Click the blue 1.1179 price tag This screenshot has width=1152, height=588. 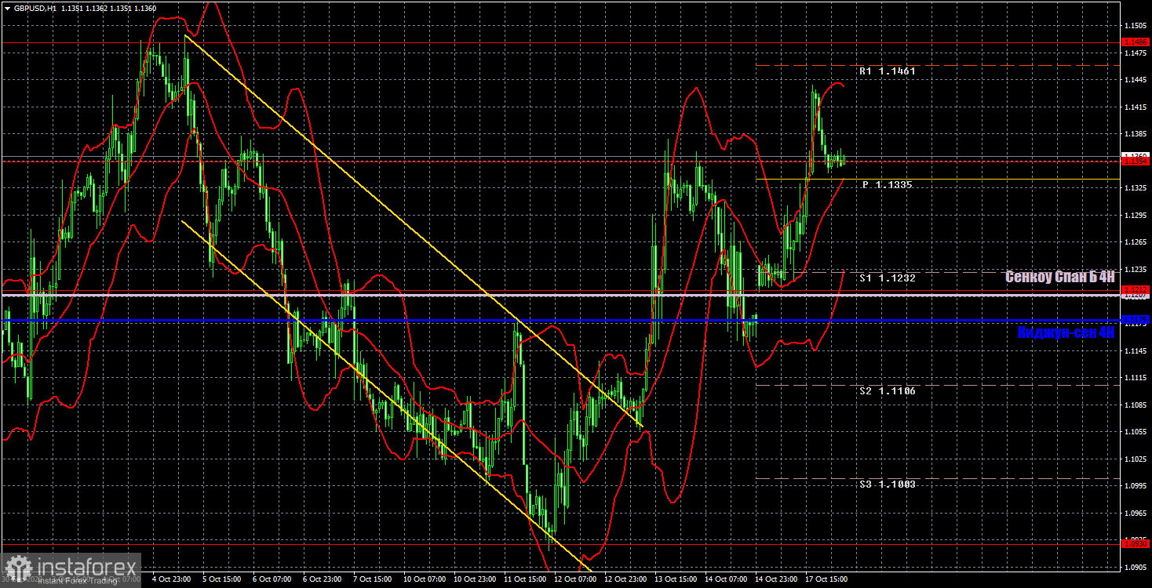point(1136,320)
